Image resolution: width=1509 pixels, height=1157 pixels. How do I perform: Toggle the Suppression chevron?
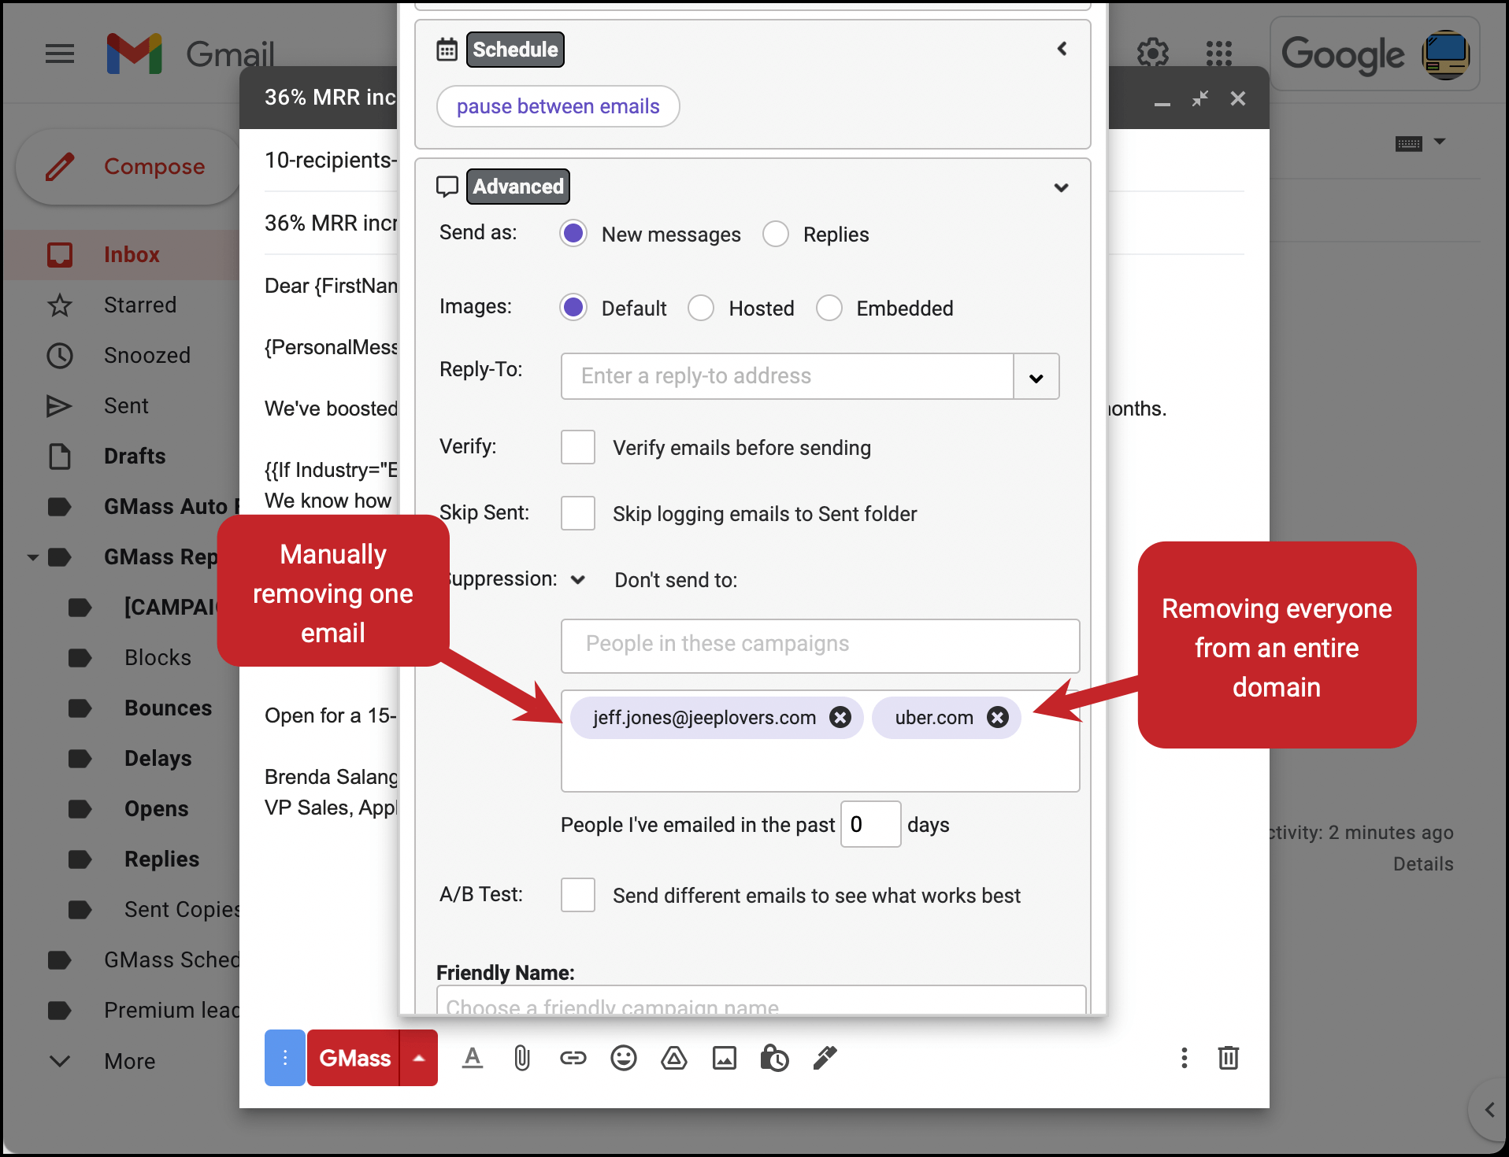click(x=577, y=580)
